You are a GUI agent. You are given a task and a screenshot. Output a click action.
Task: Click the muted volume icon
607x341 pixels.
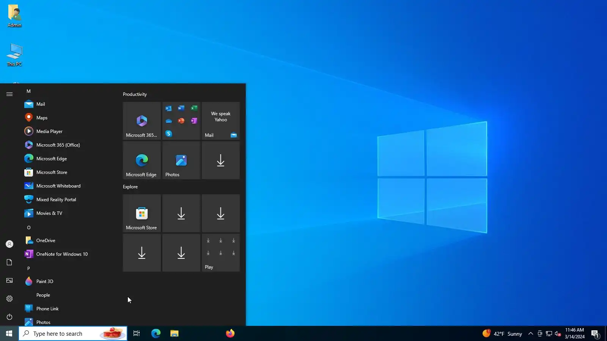(558, 333)
